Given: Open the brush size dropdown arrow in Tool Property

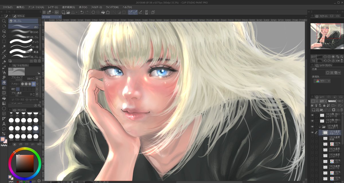Looking at the screenshot, I should click(x=37, y=78).
